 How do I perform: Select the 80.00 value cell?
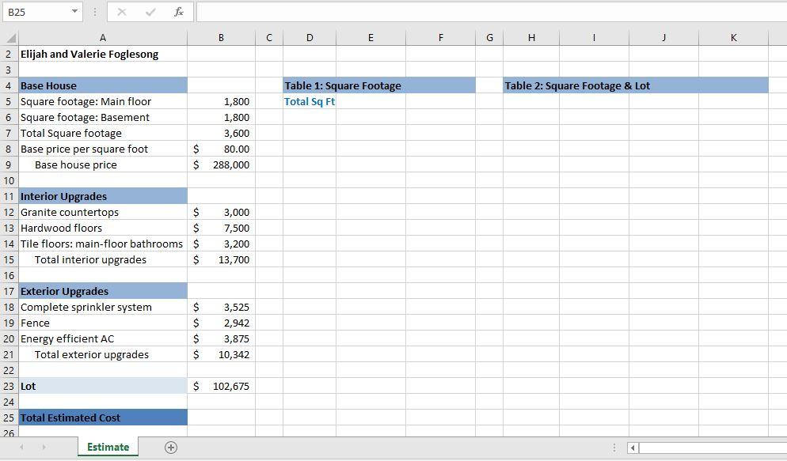pyautogui.click(x=222, y=149)
